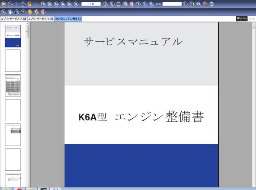Click the K6A型 エンジン整備書 title text
The image size is (256, 190).
coord(141,117)
